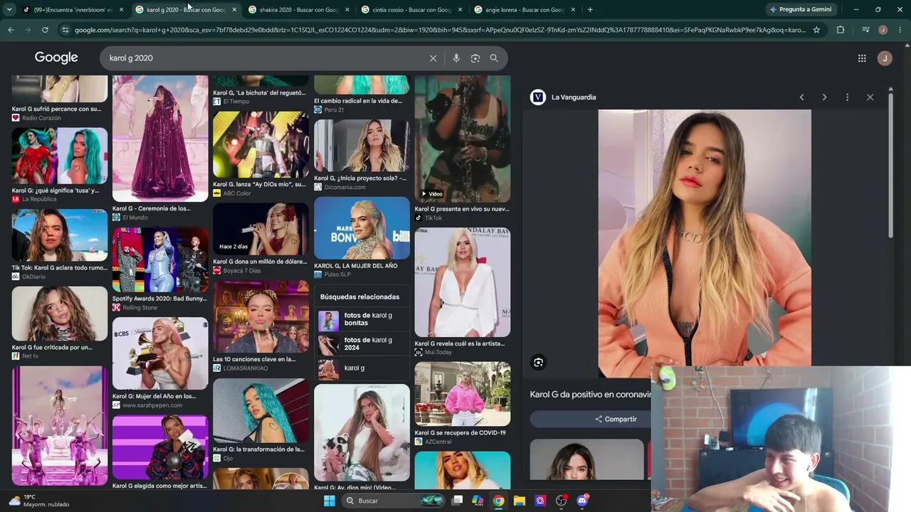
Task: Open the tab search dropdown
Action: [9, 9]
